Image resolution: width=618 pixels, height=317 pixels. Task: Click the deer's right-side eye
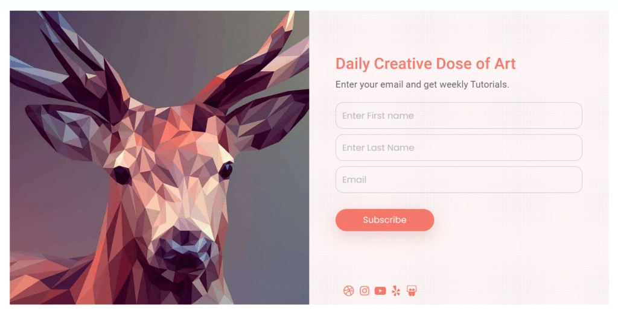tap(226, 171)
